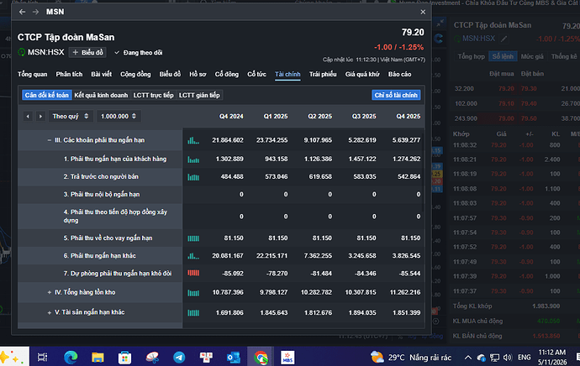The width and height of the screenshot is (580, 366).
Task: Open the Cộng đồng tab
Action: click(135, 74)
